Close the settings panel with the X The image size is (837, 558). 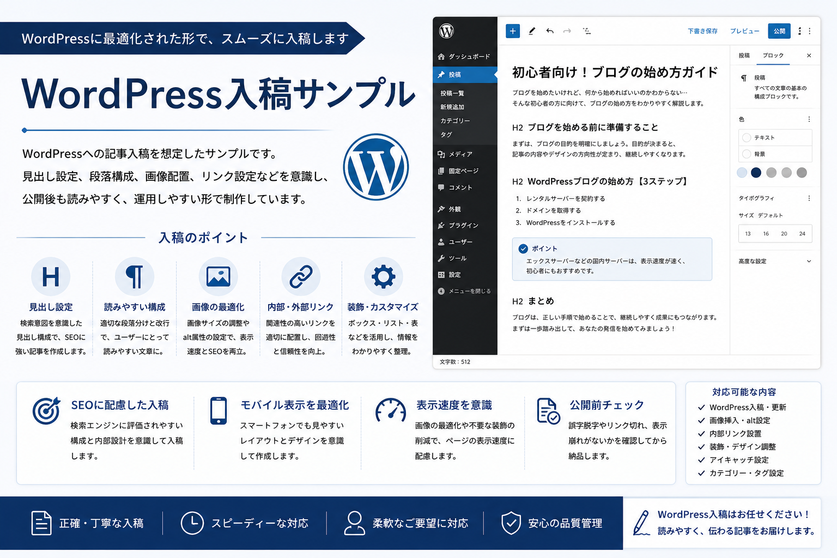tap(809, 56)
